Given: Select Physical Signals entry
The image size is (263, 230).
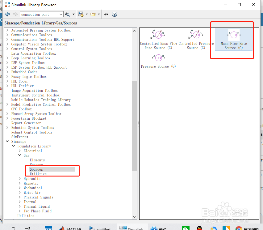Looking at the screenshot, I should point(38,197).
